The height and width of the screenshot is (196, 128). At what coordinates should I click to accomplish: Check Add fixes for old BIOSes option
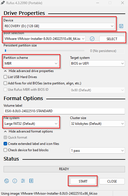pos(5,83)
